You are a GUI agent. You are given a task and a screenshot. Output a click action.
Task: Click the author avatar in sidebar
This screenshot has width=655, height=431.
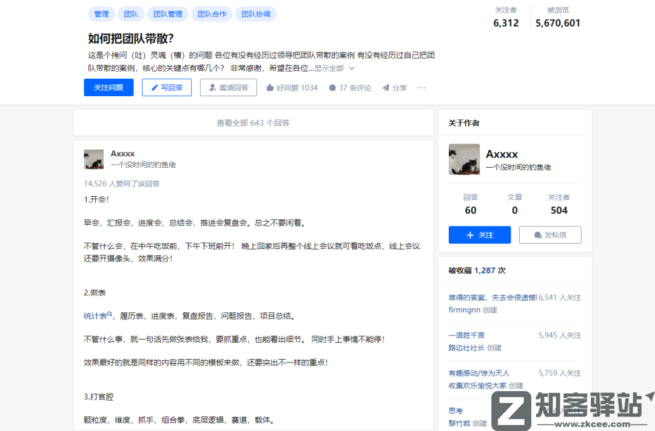click(x=464, y=160)
